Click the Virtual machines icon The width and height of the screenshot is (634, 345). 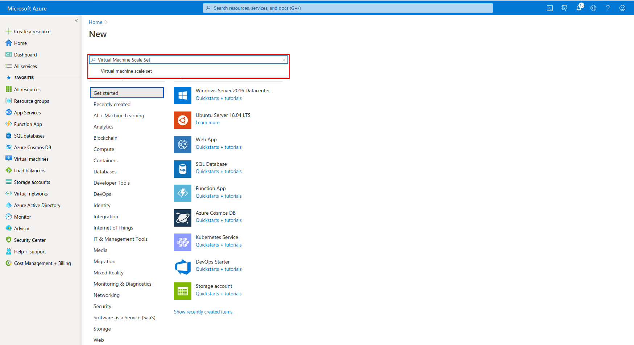click(9, 159)
